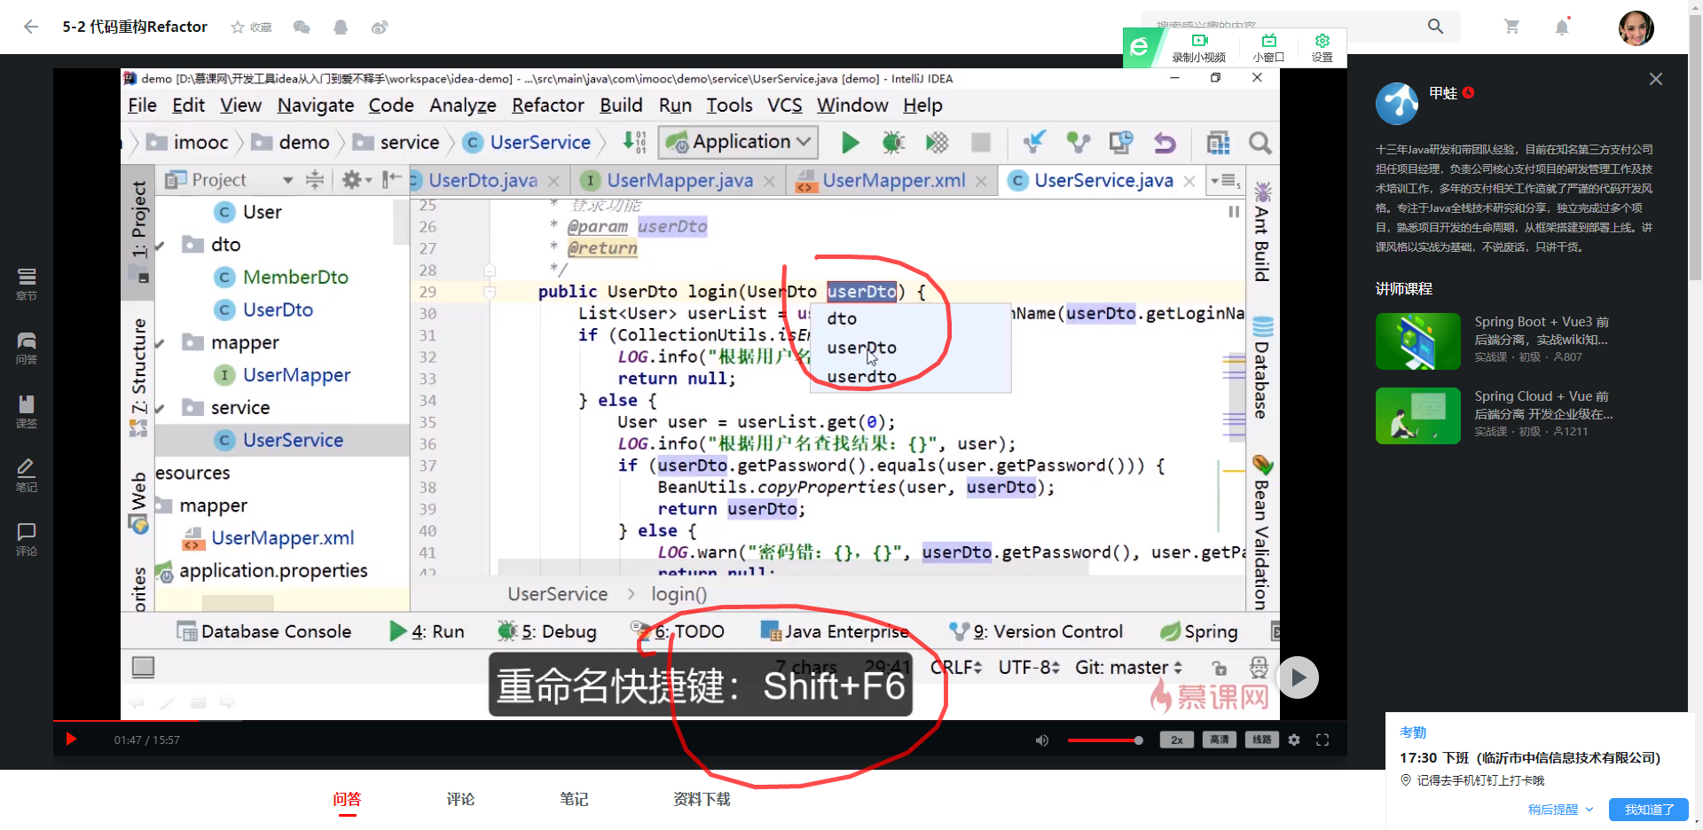Open the comments sidebar icon

tap(27, 540)
